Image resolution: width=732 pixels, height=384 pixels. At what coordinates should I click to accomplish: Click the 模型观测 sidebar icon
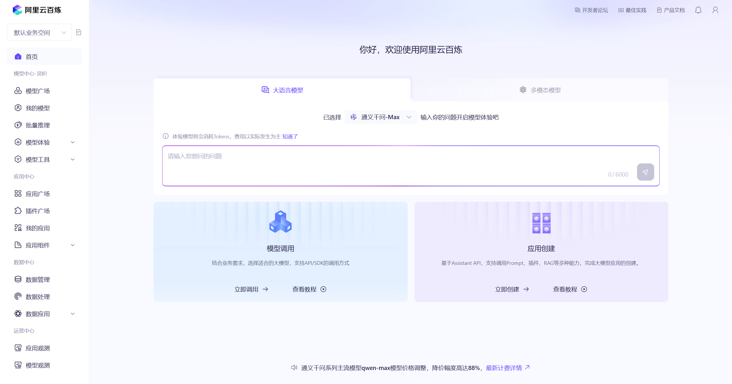click(18, 365)
